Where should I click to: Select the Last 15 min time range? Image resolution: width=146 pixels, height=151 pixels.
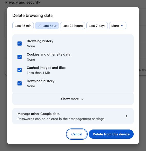point(23,26)
